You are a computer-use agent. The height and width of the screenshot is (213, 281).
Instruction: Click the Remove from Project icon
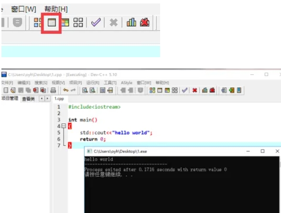click(239, 90)
